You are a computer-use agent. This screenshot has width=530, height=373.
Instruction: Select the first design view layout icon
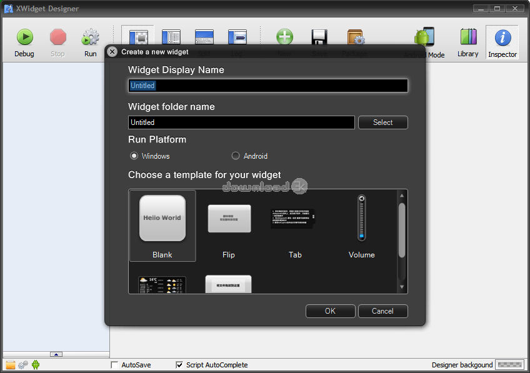tap(139, 37)
